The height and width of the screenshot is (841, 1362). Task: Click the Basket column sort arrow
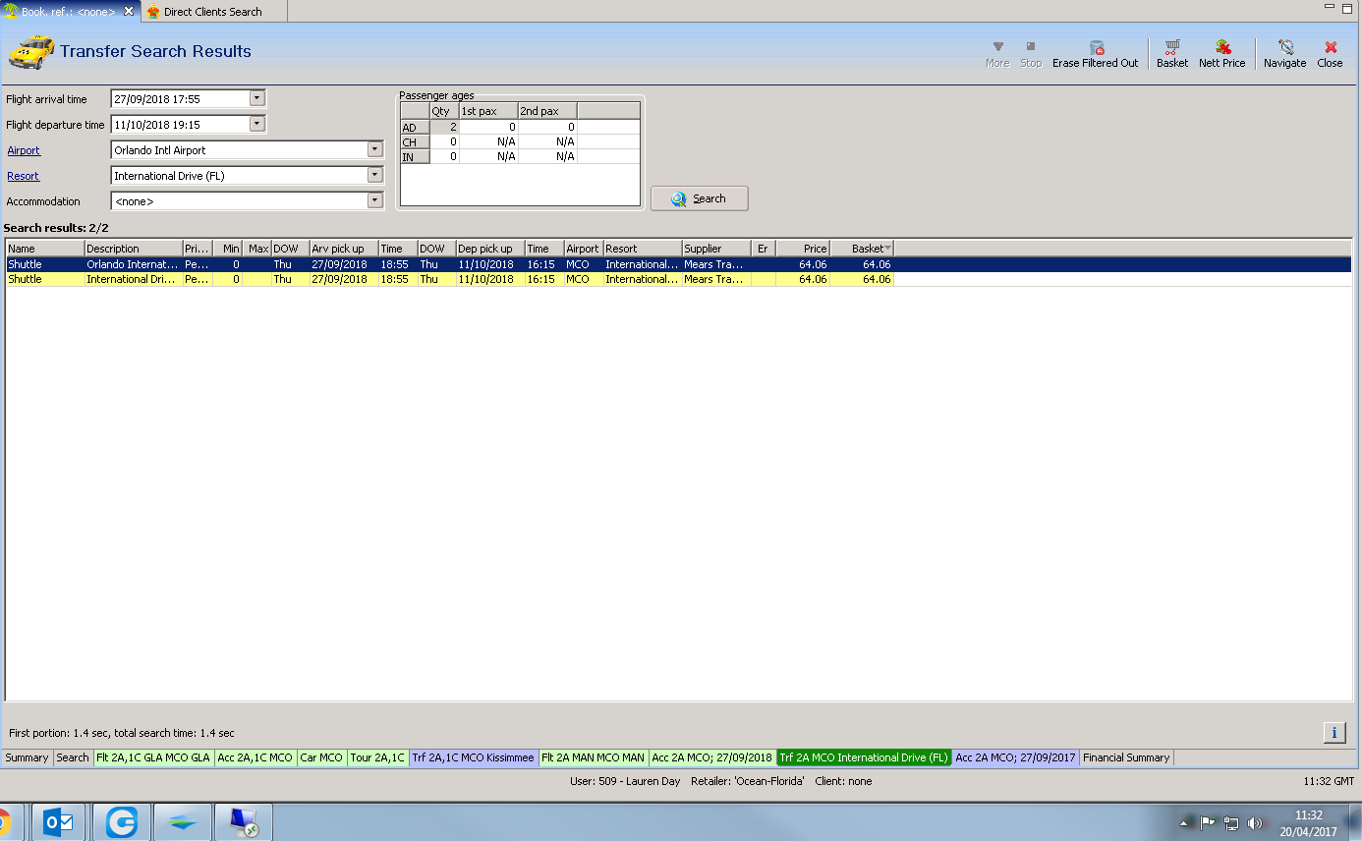click(x=888, y=249)
